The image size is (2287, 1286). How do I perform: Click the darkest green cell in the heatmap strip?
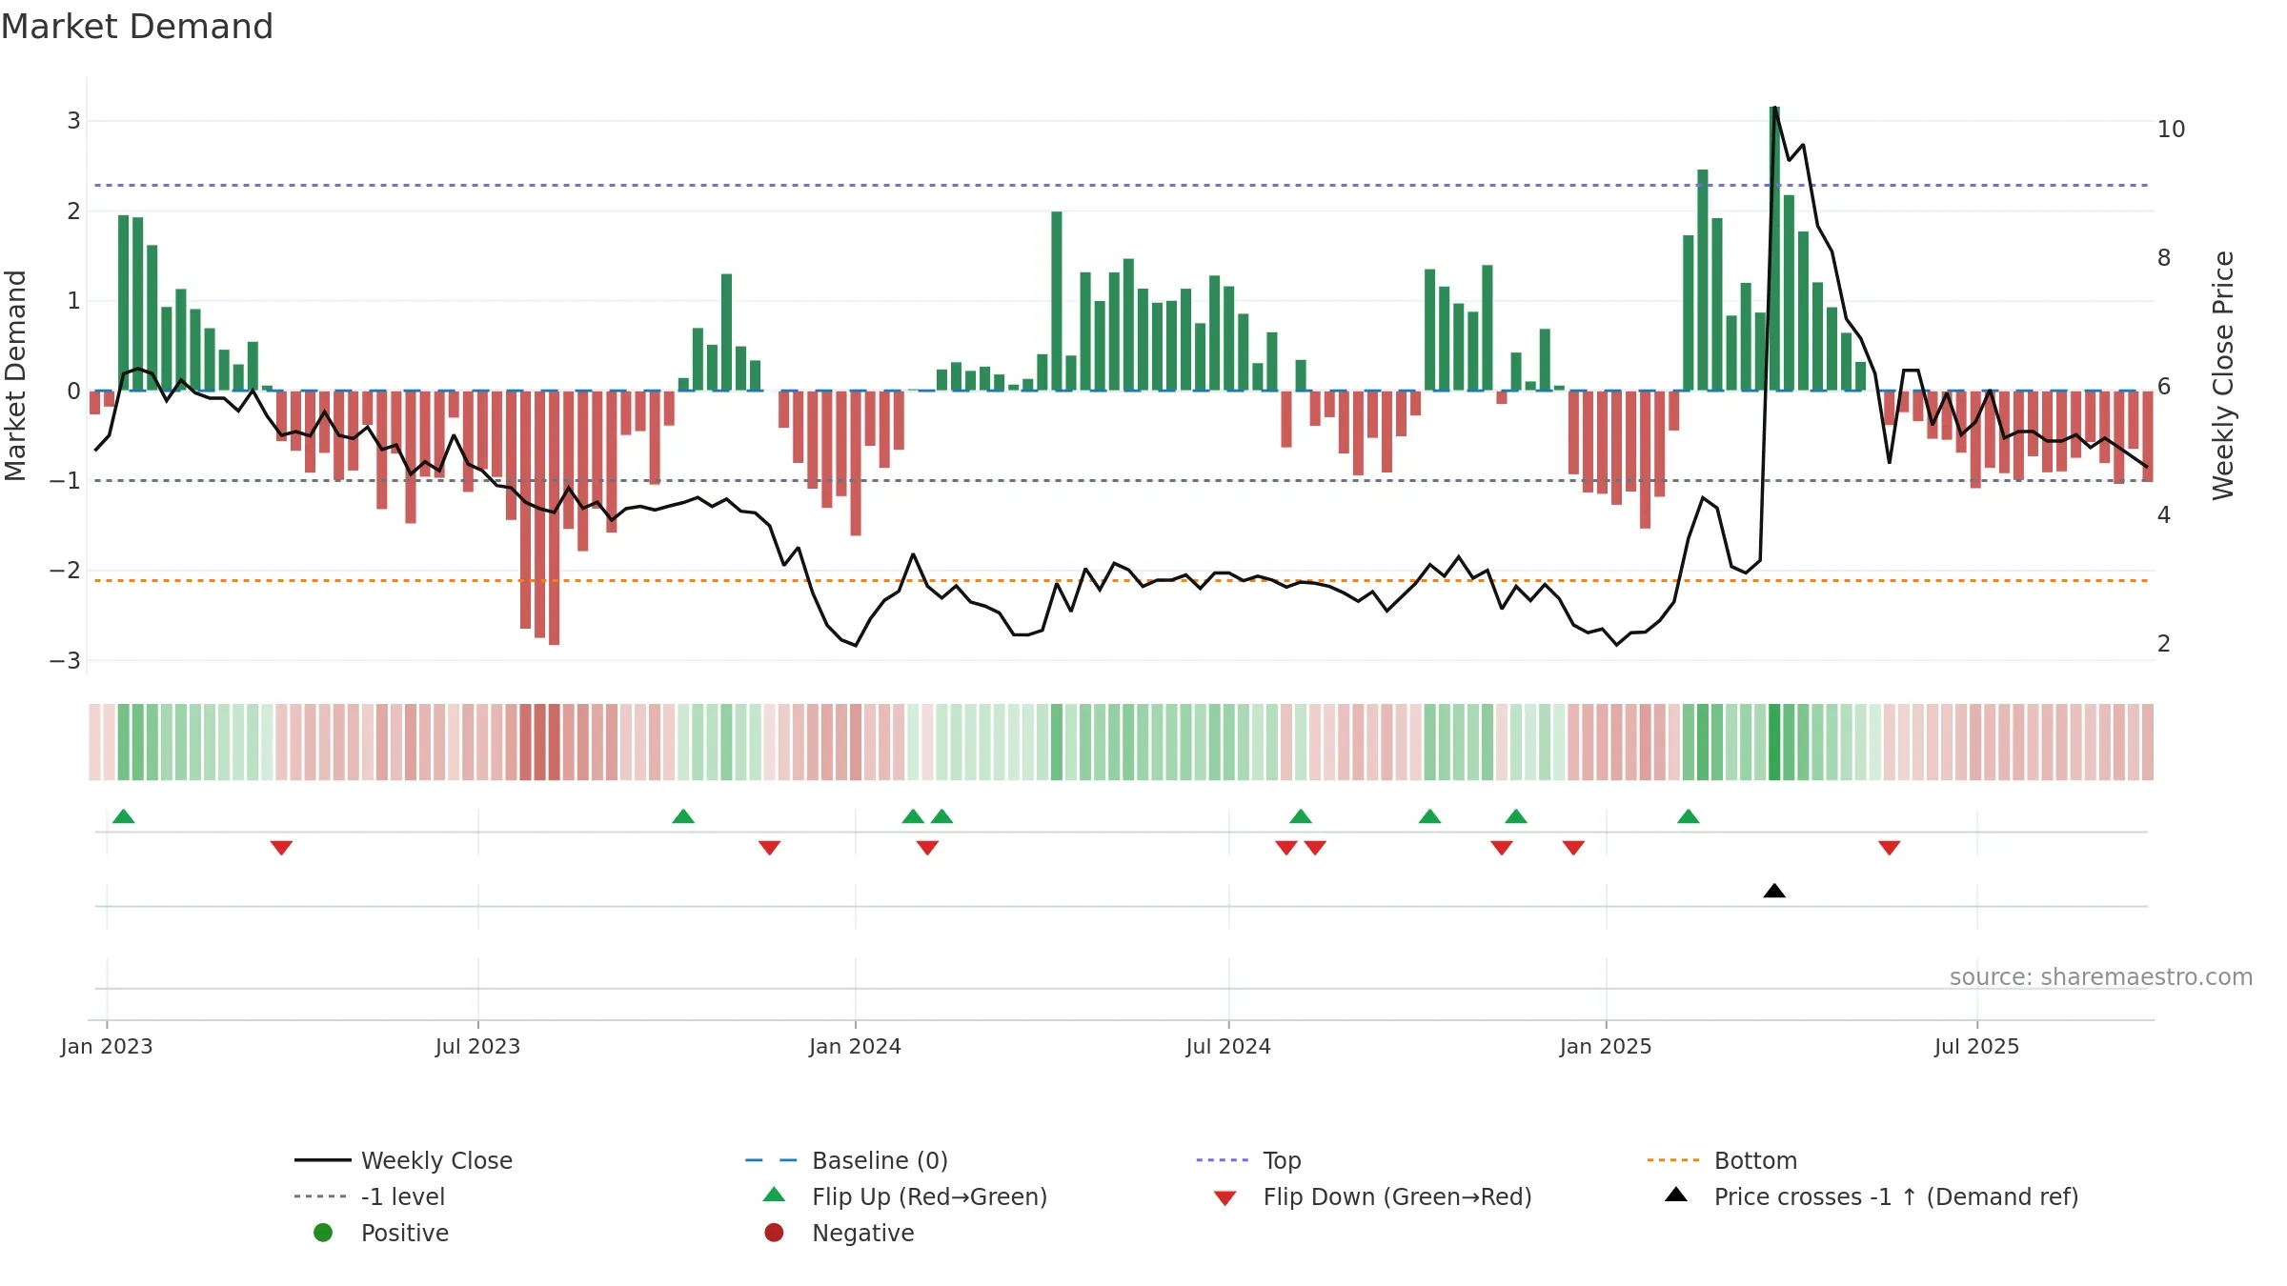pos(1774,742)
